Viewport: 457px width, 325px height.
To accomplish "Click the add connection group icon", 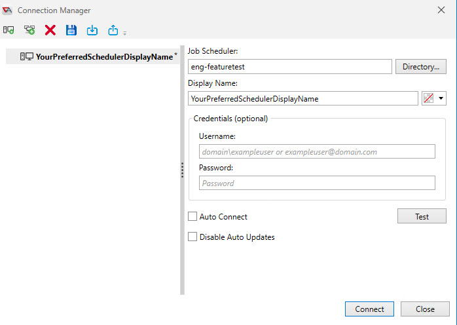I will pos(29,30).
